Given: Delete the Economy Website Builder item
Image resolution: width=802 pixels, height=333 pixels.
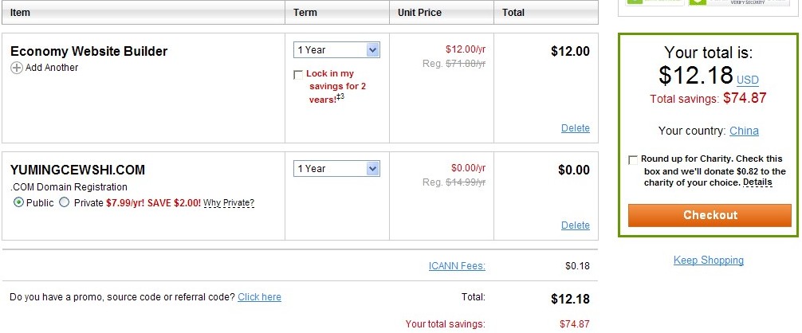Looking at the screenshot, I should (x=576, y=128).
